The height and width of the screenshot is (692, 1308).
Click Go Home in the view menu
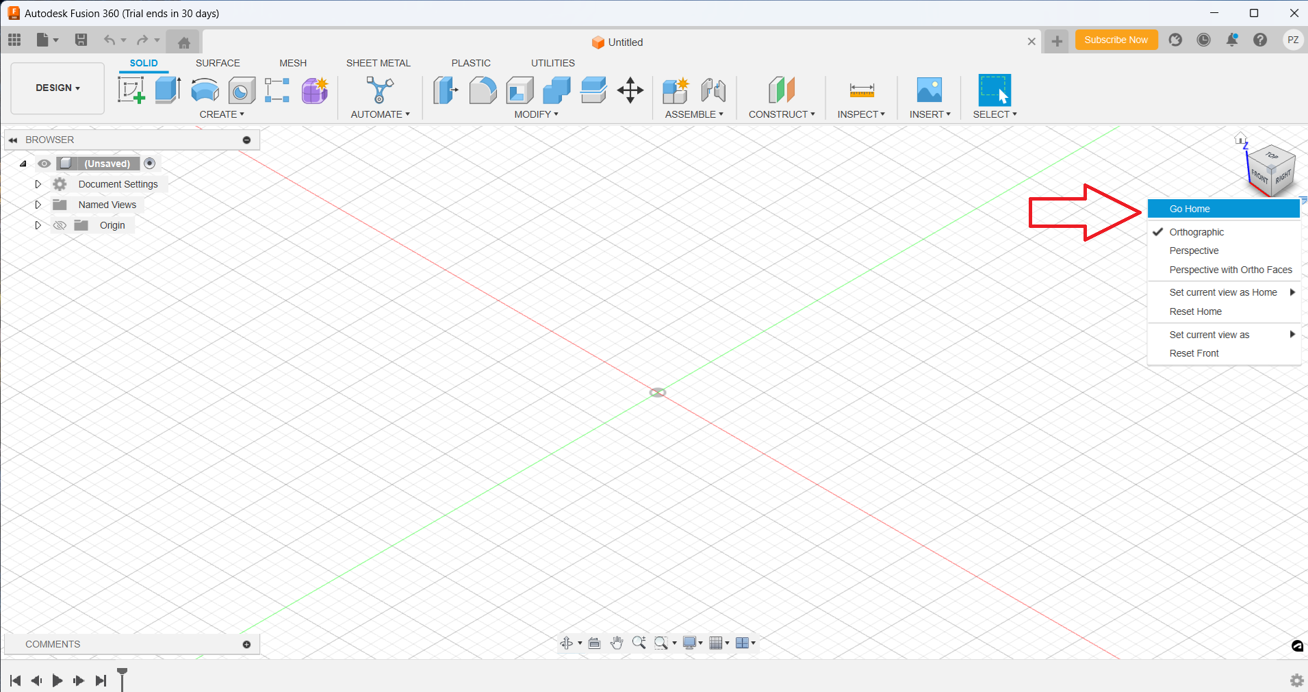(x=1190, y=209)
